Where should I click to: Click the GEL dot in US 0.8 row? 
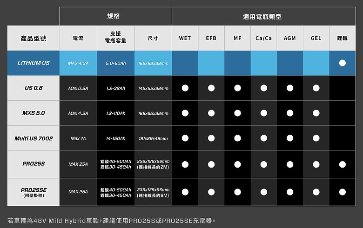(316, 88)
